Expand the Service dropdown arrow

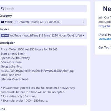84,36
